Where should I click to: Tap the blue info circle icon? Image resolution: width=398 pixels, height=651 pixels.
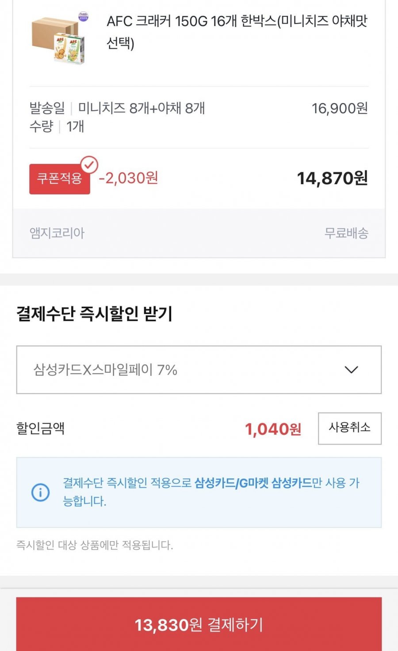(40, 492)
